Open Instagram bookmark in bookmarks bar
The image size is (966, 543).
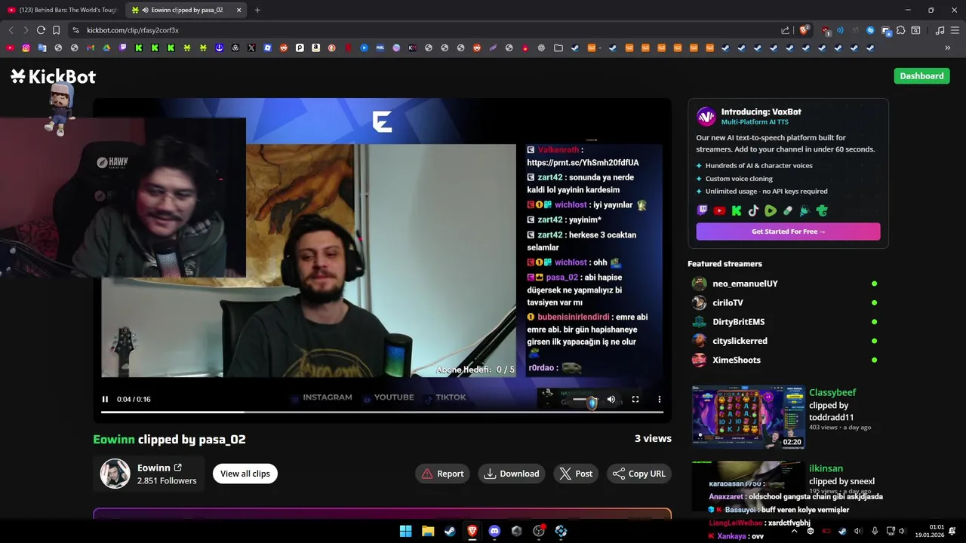click(26, 48)
